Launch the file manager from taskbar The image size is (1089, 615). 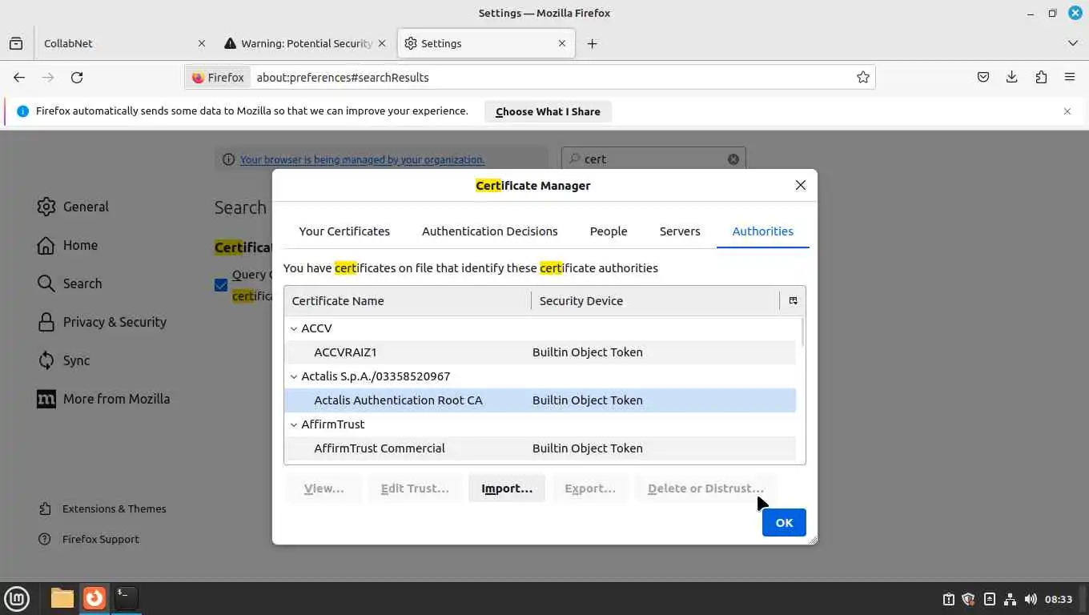pos(62,598)
